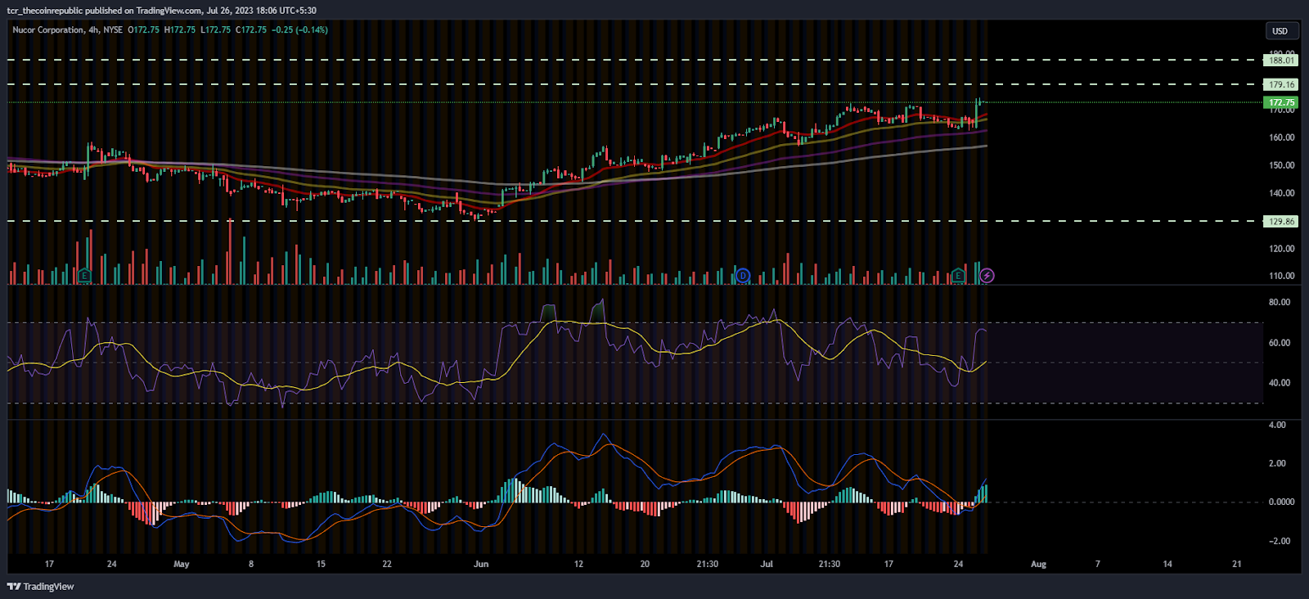The width and height of the screenshot is (1309, 599).
Task: Click the 4h timeframe label in legend
Action: coord(93,29)
